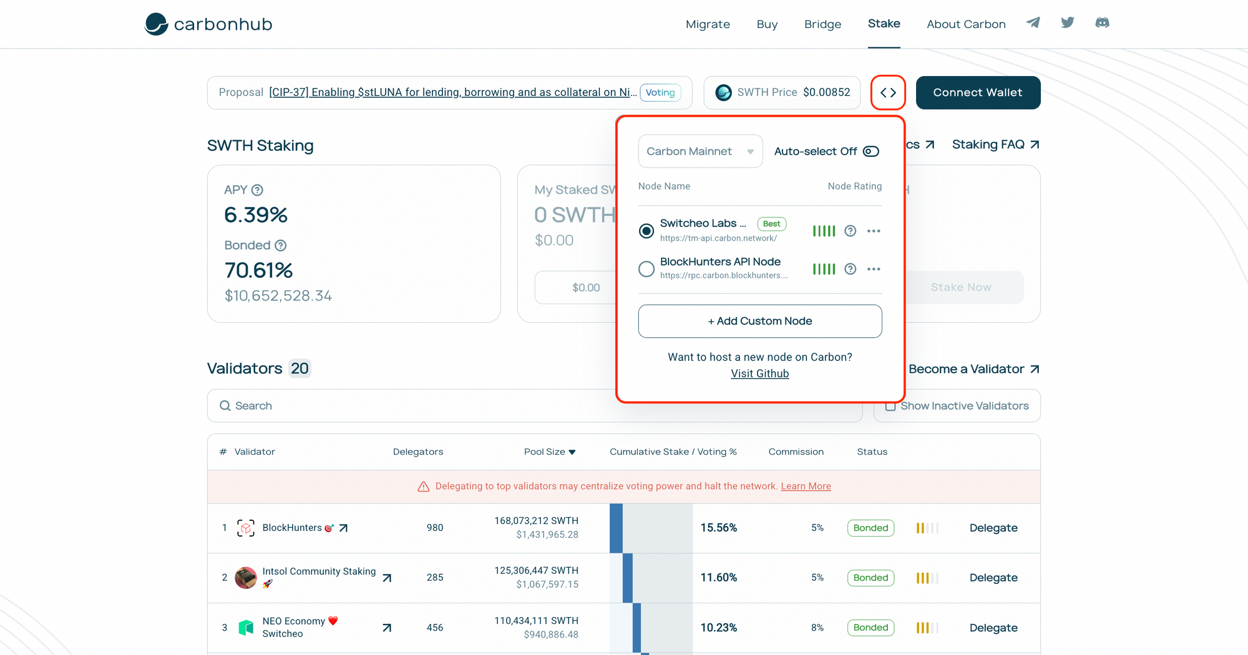The height and width of the screenshot is (655, 1248).
Task: Show the Bonded help tooltip icon
Action: pos(281,246)
